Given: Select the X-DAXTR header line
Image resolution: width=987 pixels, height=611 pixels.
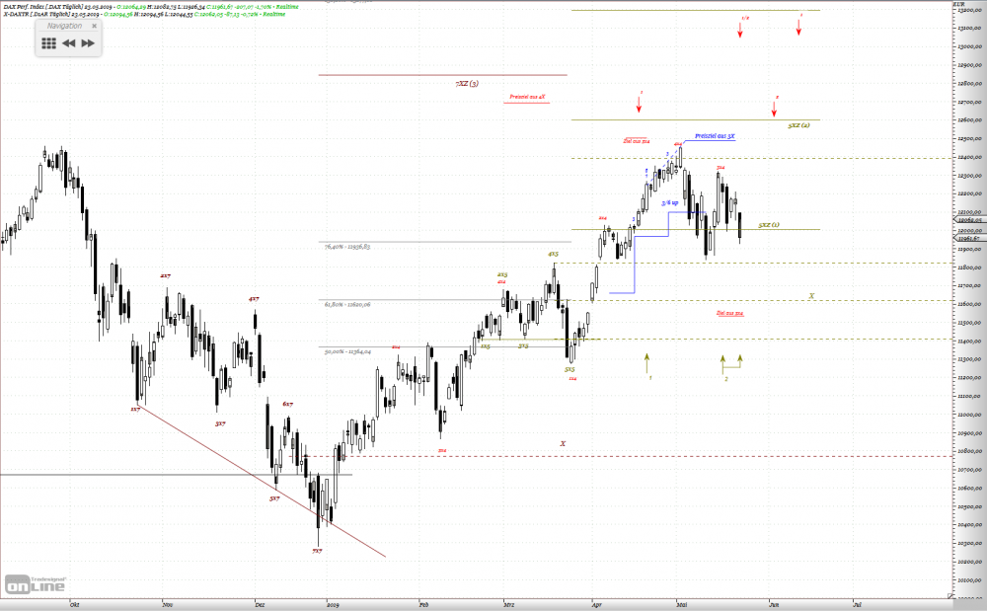Looking at the screenshot, I should (144, 14).
